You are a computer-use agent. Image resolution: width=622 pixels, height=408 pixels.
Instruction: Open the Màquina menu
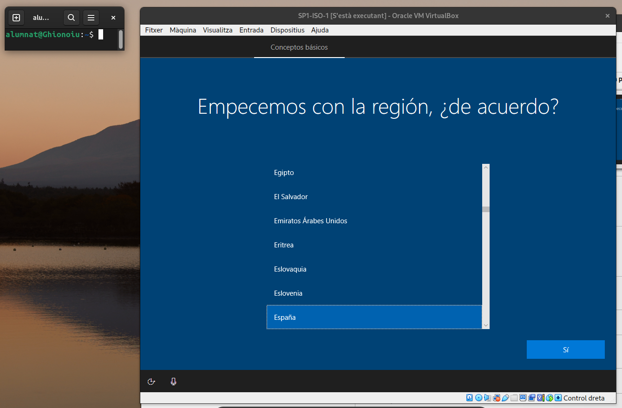(x=183, y=30)
